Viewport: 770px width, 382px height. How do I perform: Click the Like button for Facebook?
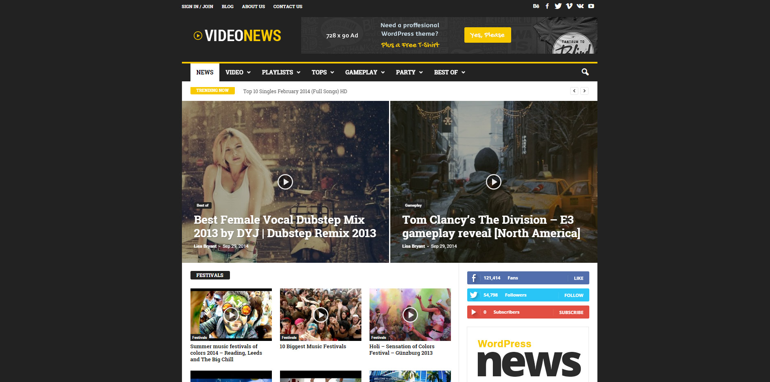pyautogui.click(x=579, y=278)
